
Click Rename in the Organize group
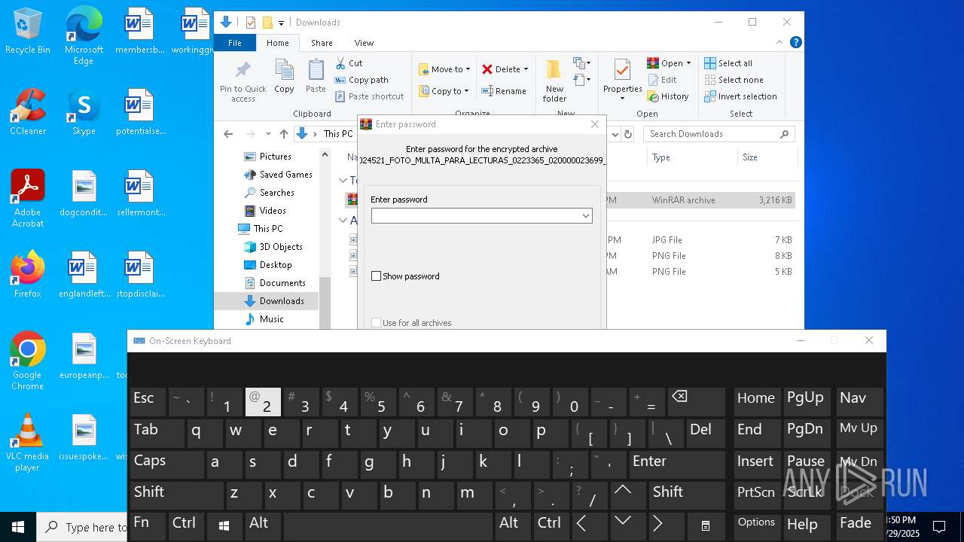pyautogui.click(x=504, y=91)
